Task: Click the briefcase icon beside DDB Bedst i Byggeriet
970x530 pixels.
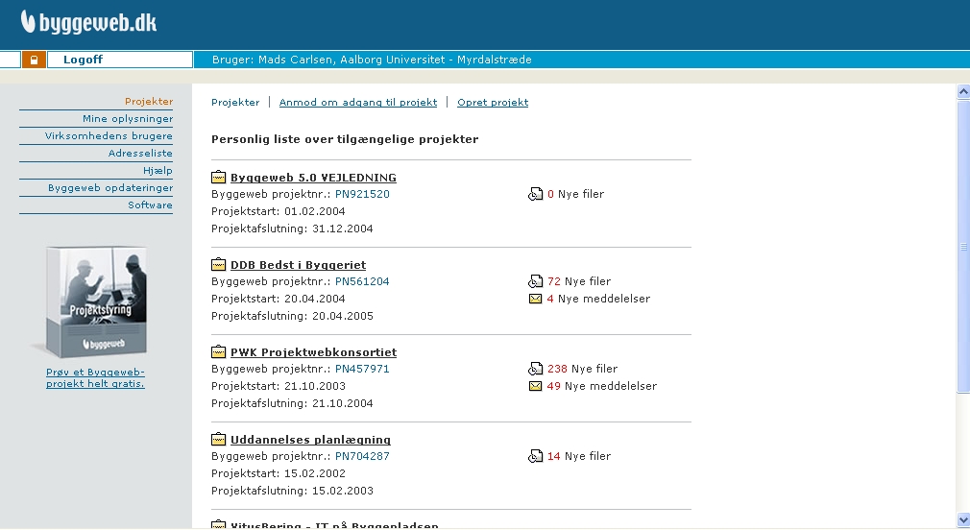Action: pos(218,265)
